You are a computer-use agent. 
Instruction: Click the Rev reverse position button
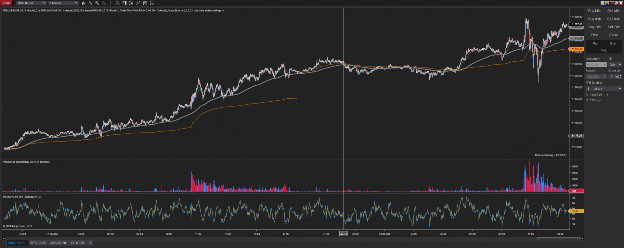[594, 35]
